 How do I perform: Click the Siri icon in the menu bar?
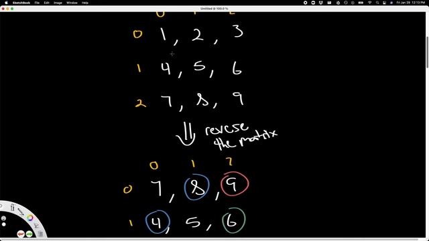391,3
